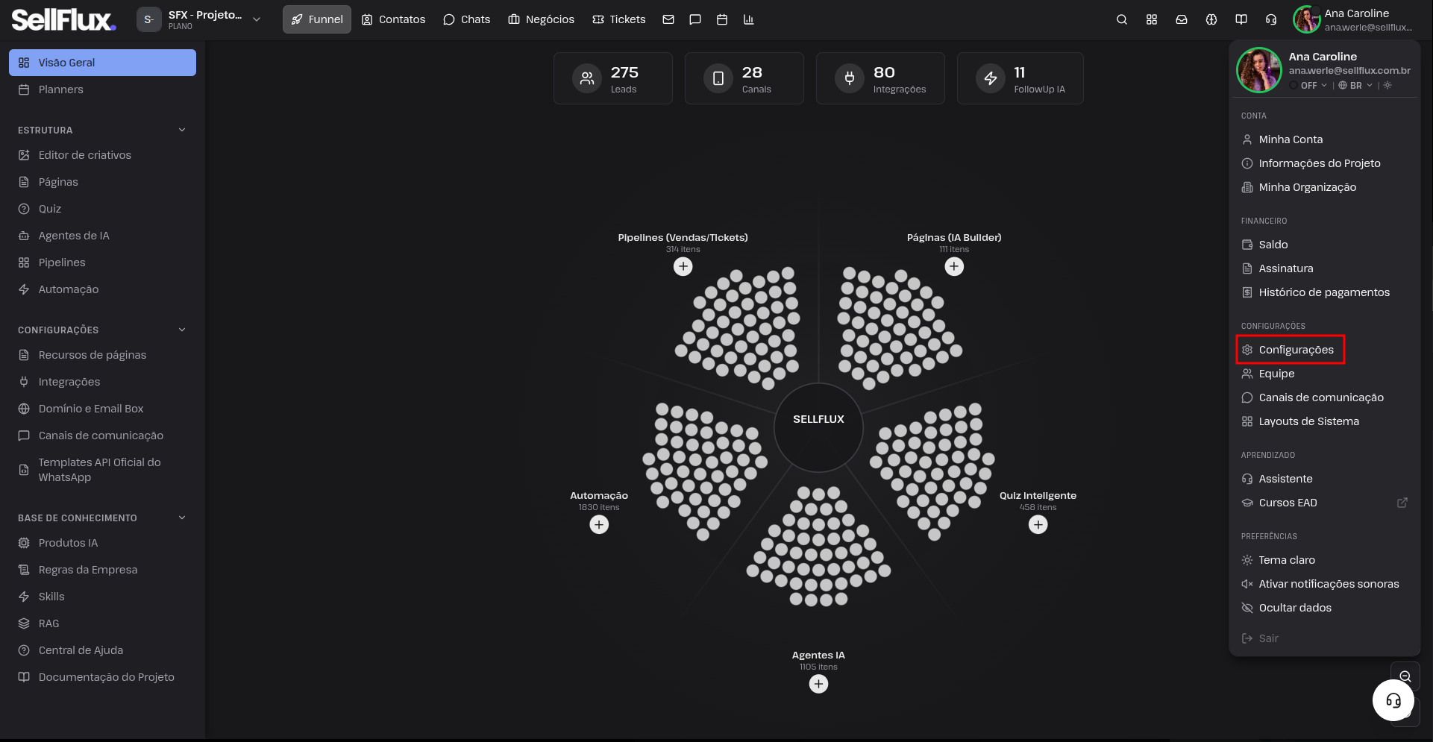Image resolution: width=1433 pixels, height=742 pixels.
Task: Open the floating headset support button
Action: tap(1393, 700)
